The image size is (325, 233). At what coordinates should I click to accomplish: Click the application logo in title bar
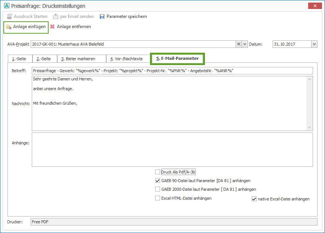coord(6,6)
